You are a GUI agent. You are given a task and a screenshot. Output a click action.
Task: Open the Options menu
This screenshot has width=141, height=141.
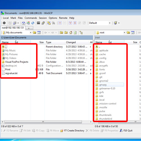tap(53, 18)
